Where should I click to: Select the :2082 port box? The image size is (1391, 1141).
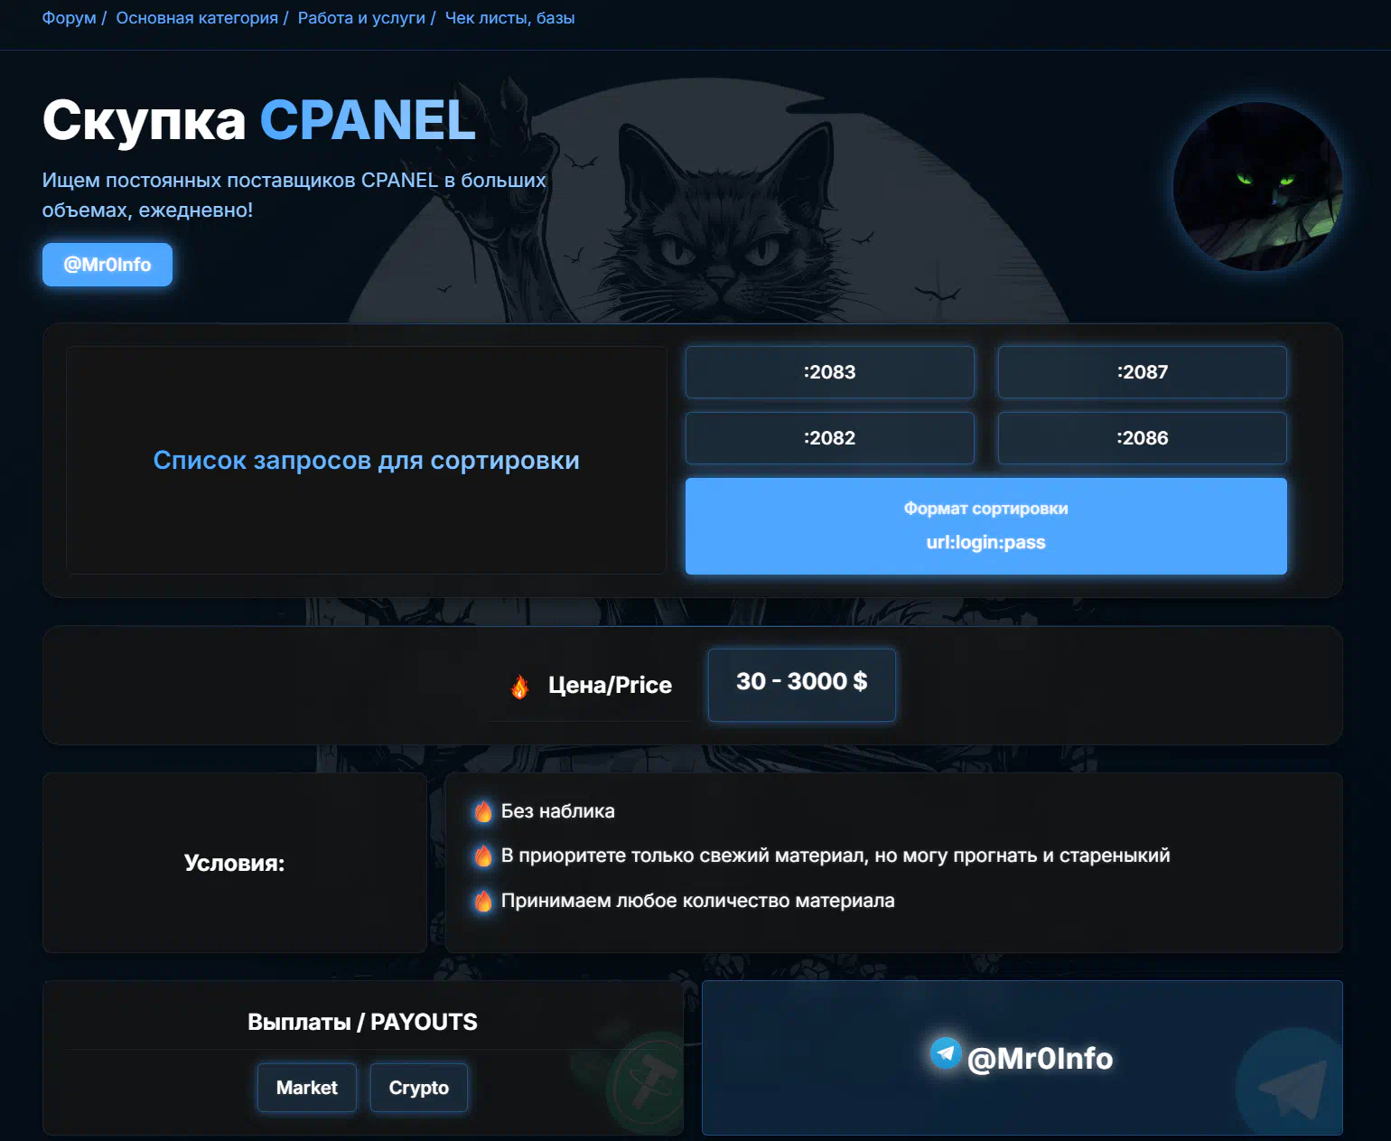click(830, 438)
